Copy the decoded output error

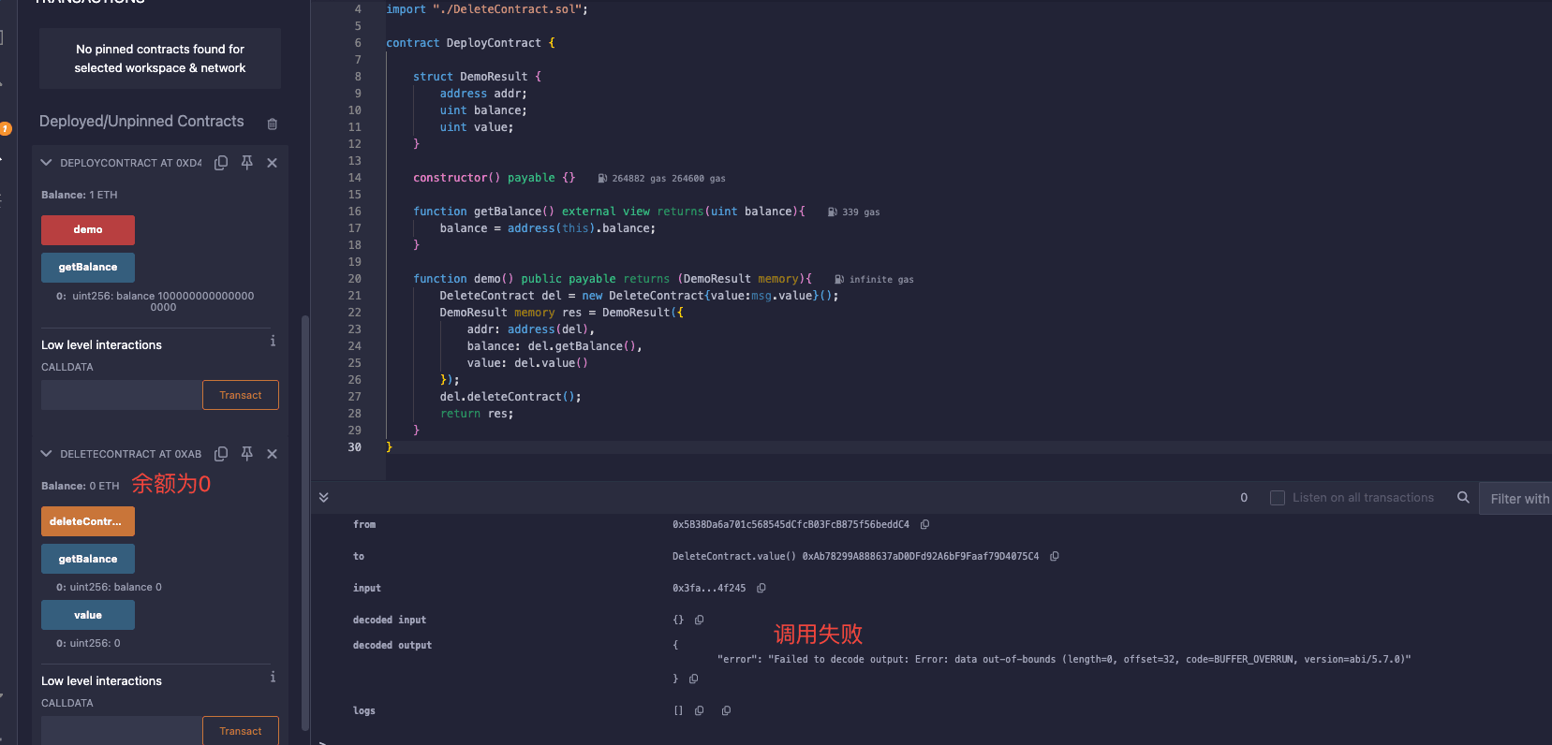(694, 679)
